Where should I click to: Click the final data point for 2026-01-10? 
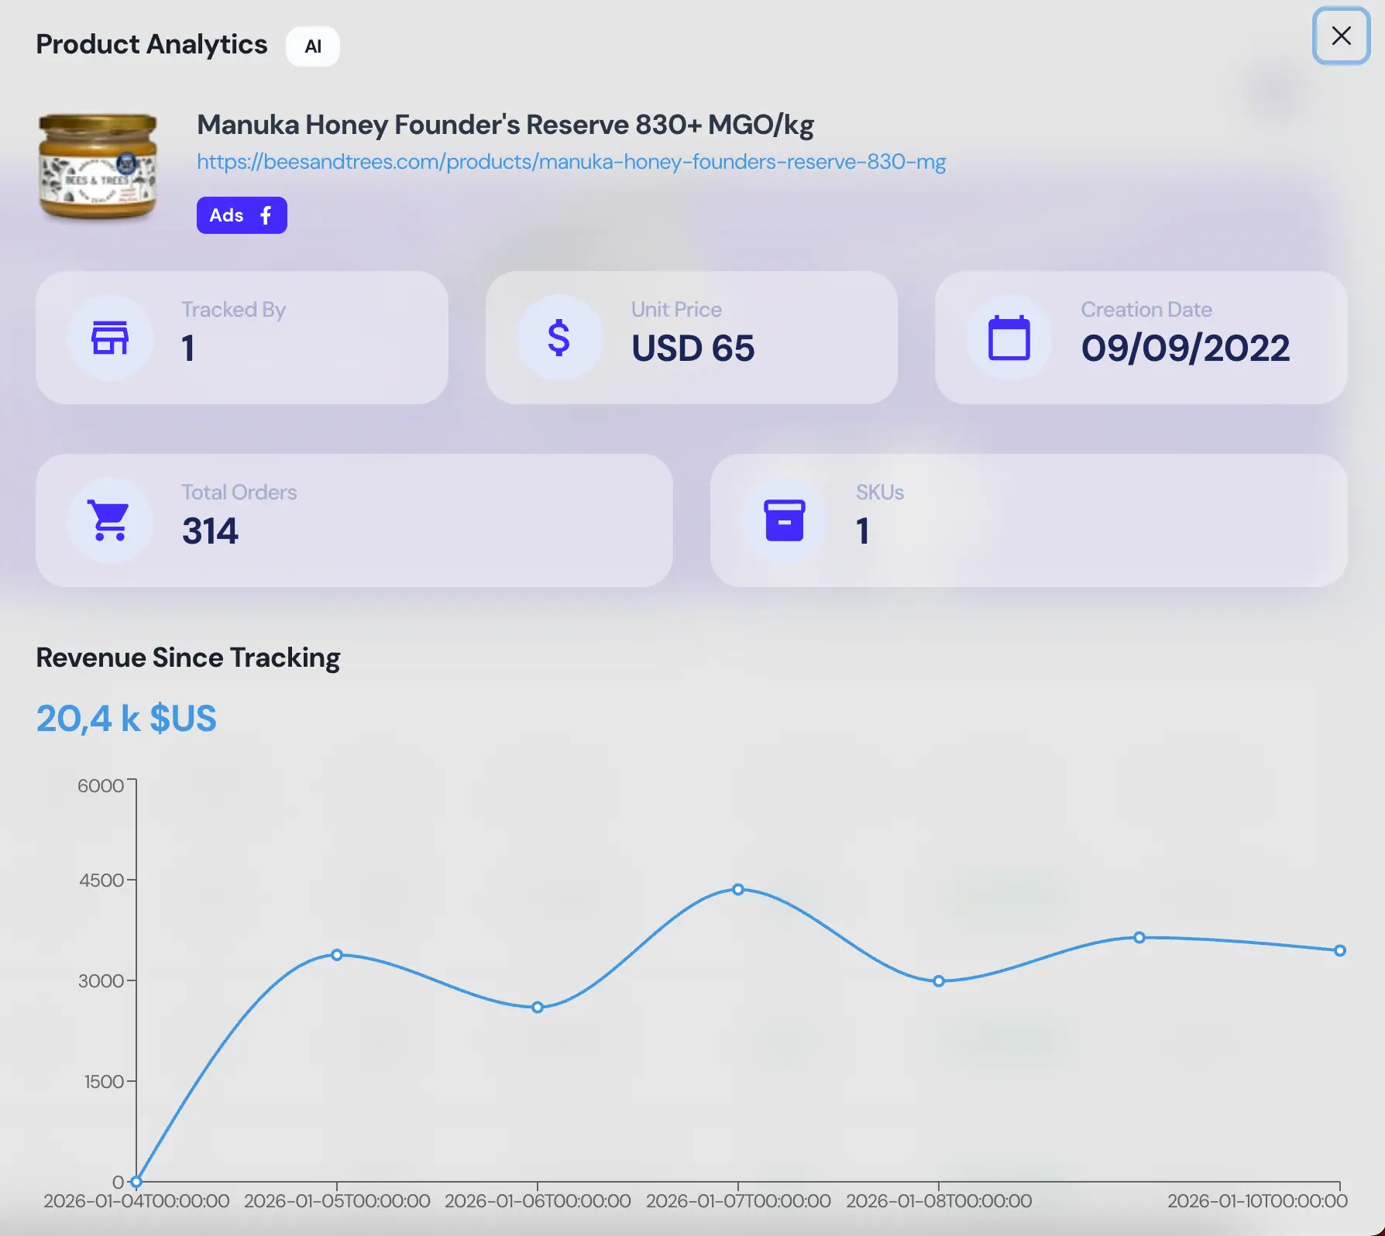coord(1340,950)
